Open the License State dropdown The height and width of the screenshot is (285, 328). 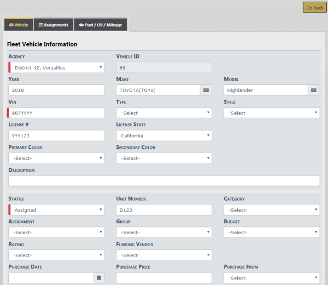point(164,136)
